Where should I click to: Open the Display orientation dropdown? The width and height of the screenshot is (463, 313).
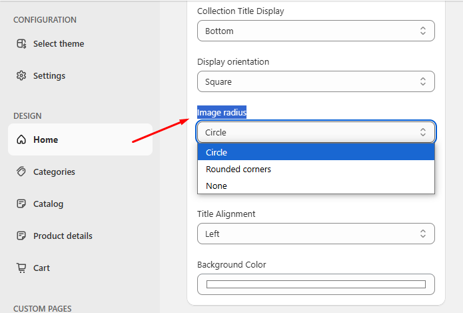click(316, 81)
